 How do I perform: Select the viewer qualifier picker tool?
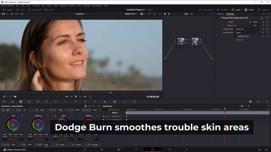[x=4, y=97]
